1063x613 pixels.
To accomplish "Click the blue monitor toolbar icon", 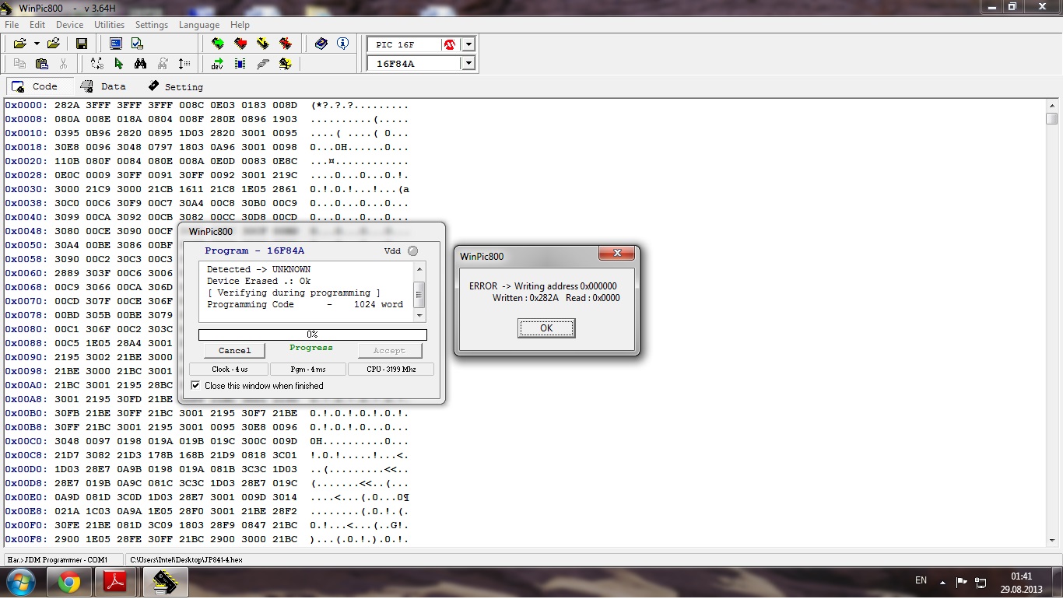I will pos(116,44).
